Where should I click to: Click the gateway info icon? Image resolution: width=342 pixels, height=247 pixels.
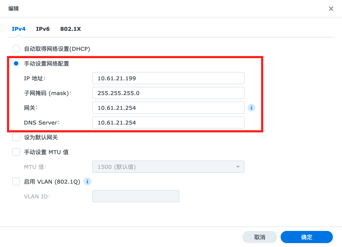coord(251,108)
